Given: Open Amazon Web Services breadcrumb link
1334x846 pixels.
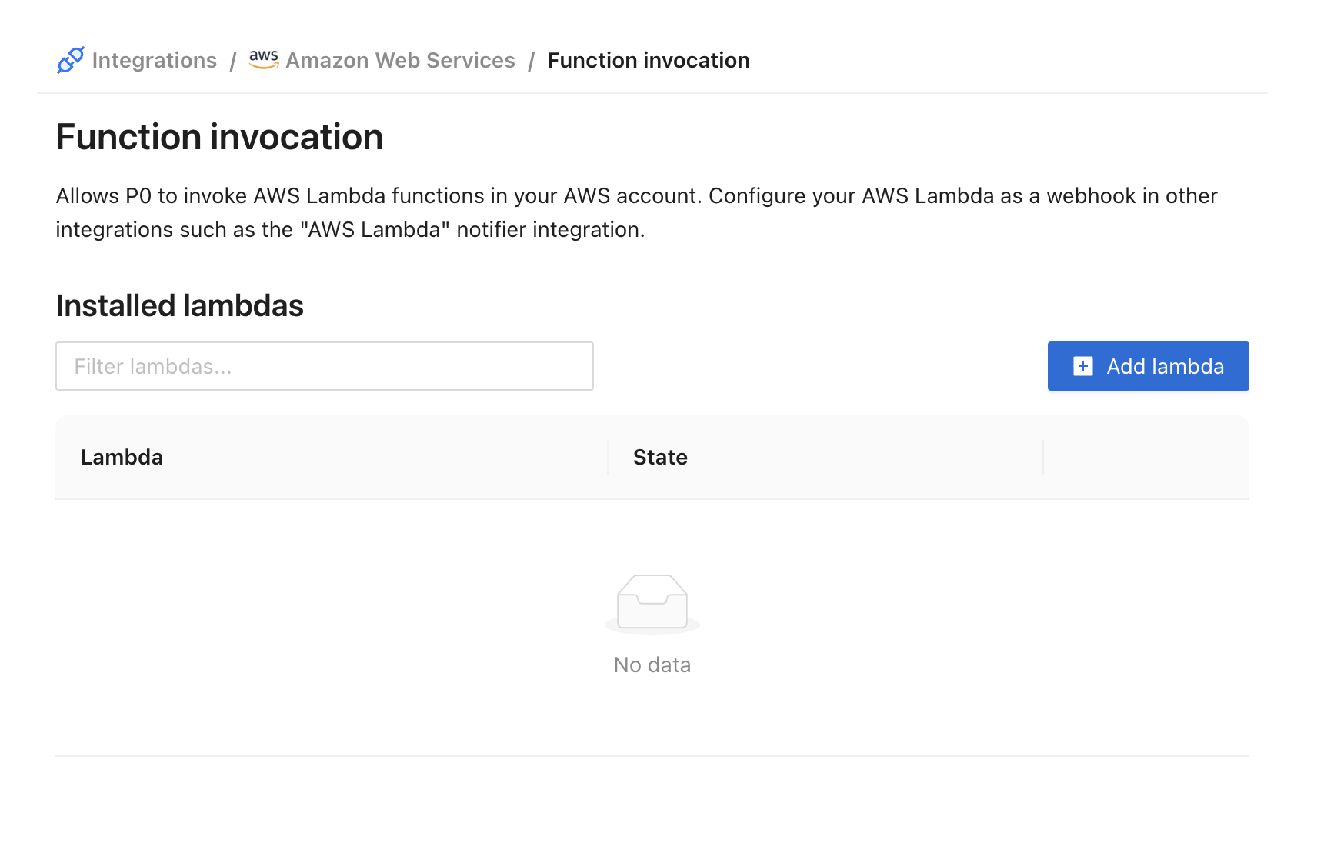Looking at the screenshot, I should (x=400, y=60).
